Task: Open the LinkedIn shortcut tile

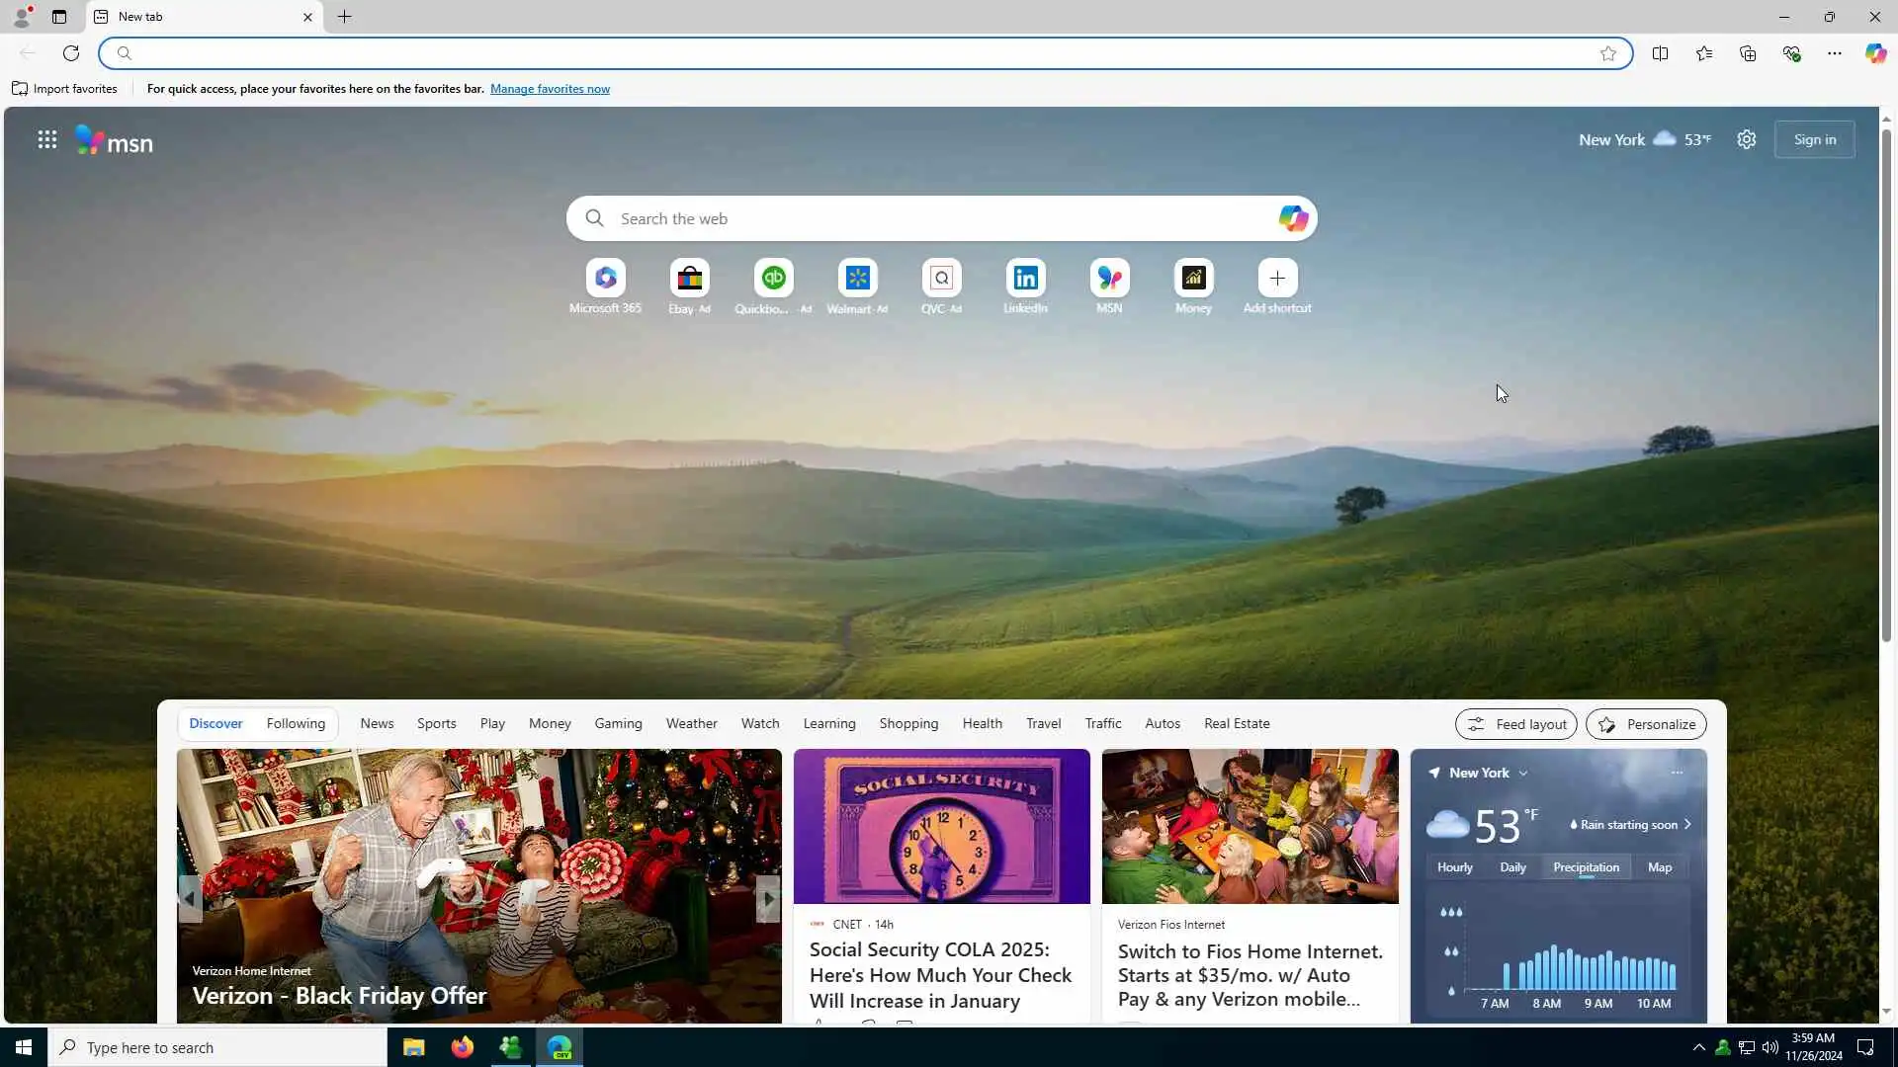Action: point(1025,279)
